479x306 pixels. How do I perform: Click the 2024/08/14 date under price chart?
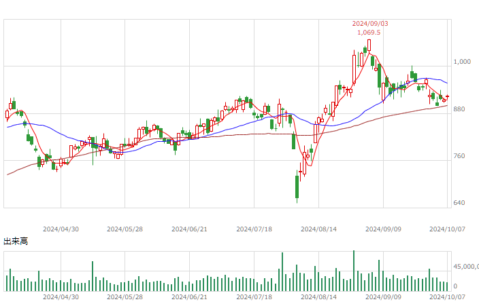pos(318,229)
